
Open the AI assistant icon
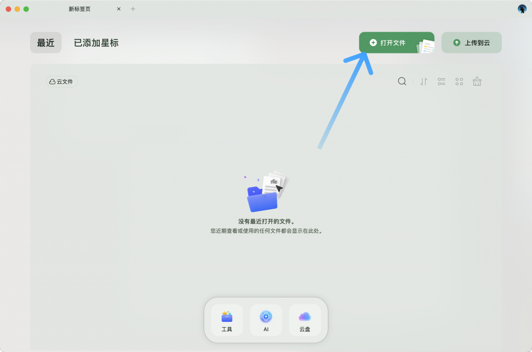266,320
